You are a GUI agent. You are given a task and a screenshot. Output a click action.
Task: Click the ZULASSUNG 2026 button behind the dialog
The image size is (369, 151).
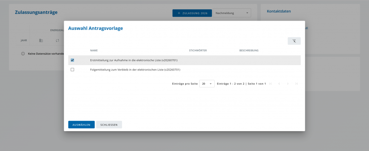click(x=192, y=13)
